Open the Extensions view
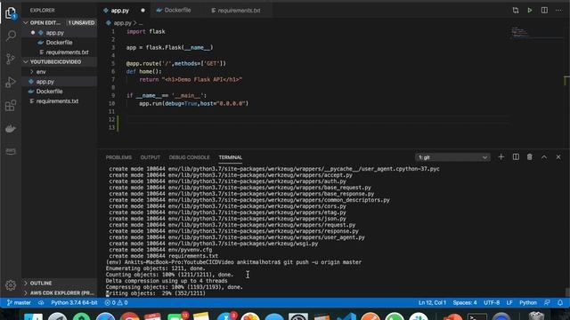This screenshot has height=320, width=570. [x=11, y=105]
